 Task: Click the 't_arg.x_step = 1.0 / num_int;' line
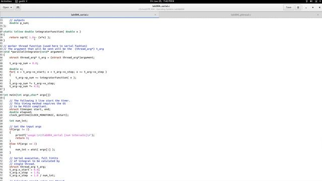(x=32, y=175)
